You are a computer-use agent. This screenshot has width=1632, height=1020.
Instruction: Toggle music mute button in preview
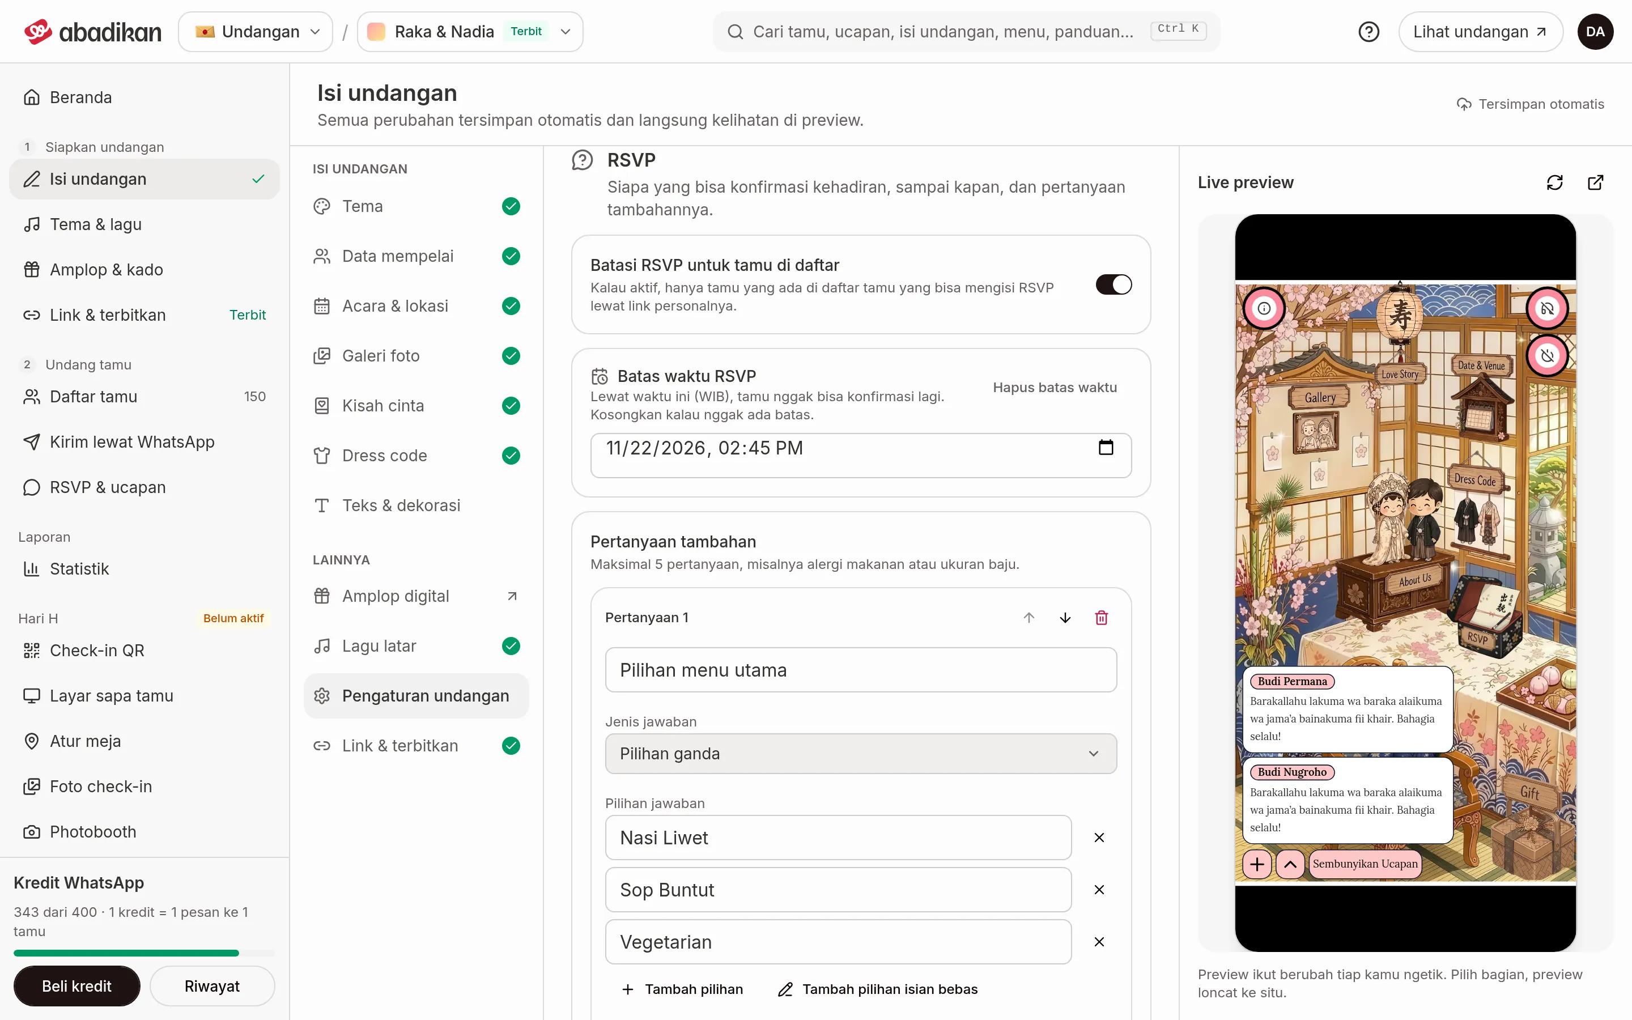pos(1547,308)
